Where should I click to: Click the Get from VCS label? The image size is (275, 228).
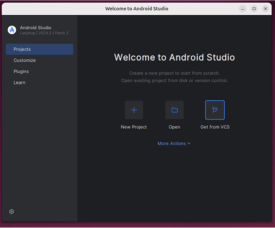coord(215,127)
